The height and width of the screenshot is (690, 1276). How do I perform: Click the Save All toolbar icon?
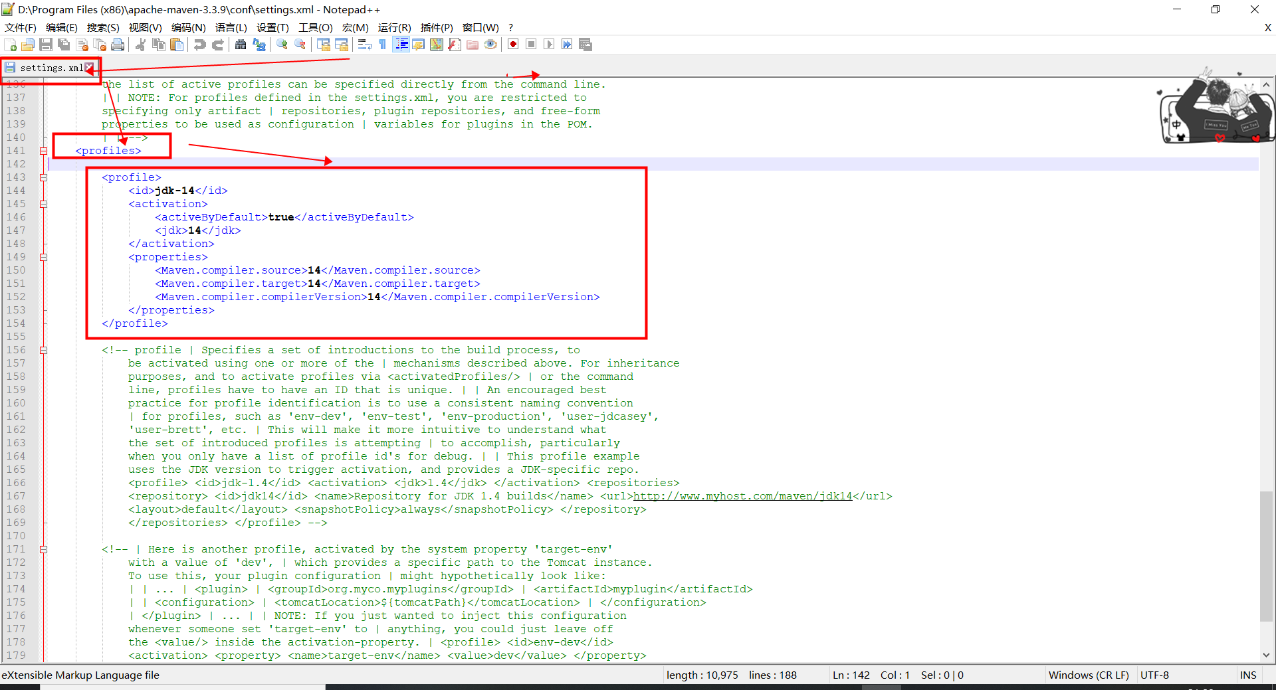(64, 44)
